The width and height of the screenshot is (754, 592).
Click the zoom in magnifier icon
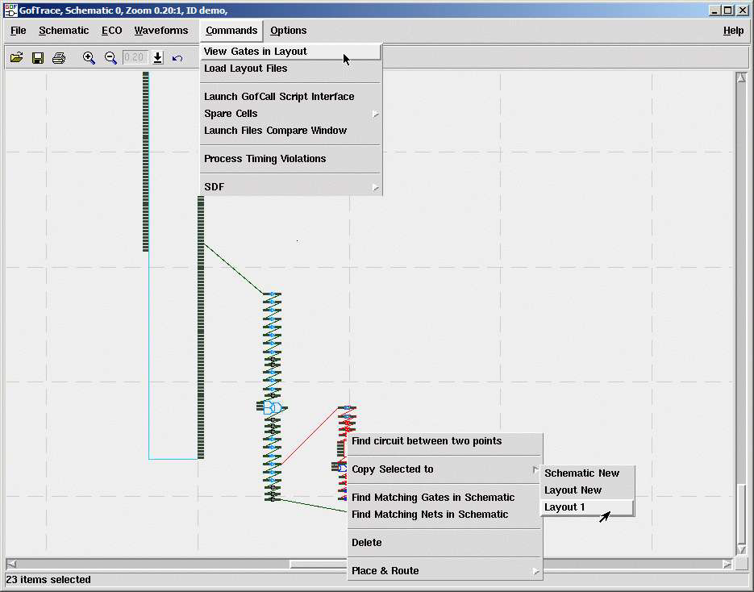[x=89, y=58]
